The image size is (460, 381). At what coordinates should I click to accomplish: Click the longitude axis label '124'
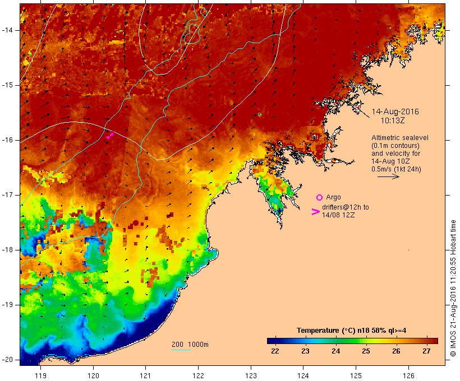tap(303, 375)
